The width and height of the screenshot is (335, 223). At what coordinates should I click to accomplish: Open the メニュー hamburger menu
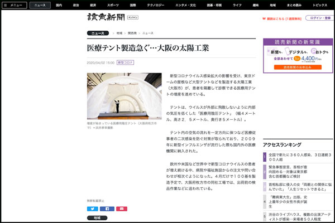[14, 4]
